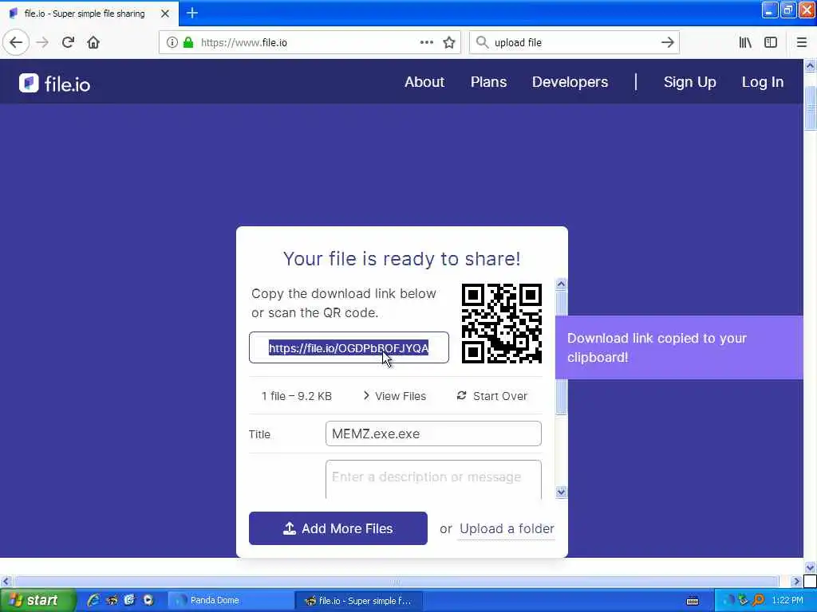
Task: Click Sign Up in the header
Action: [x=689, y=82]
